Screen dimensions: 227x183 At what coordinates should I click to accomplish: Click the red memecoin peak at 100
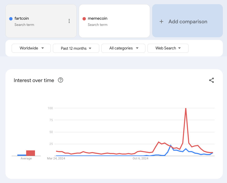[186, 108]
